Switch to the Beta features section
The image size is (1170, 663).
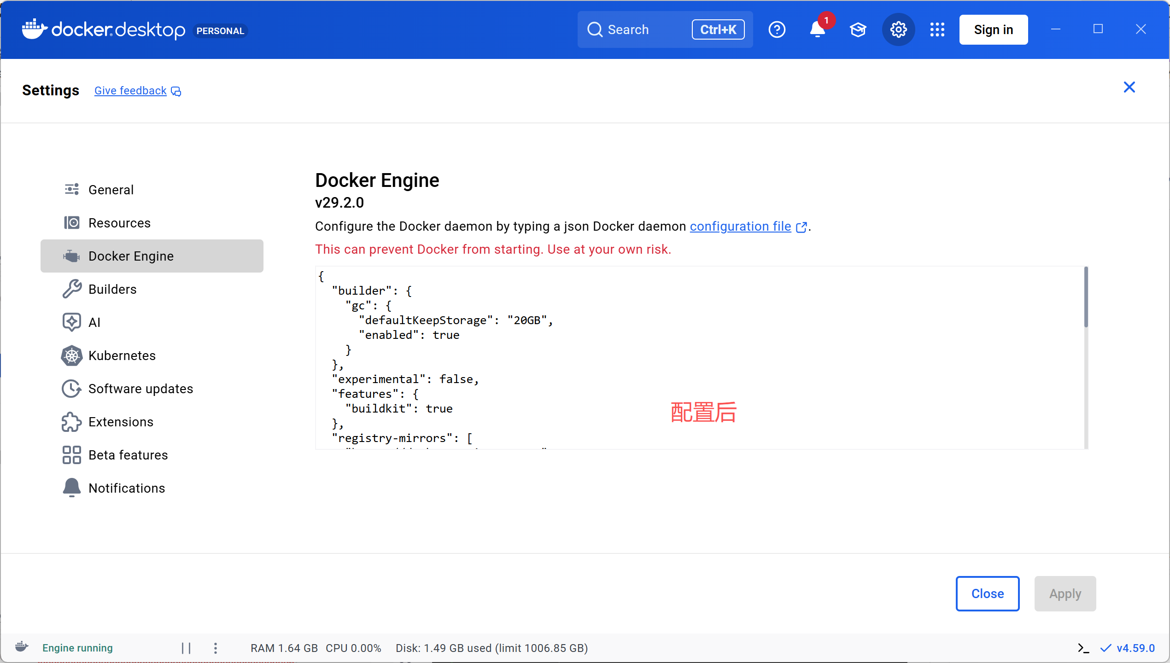click(x=128, y=455)
